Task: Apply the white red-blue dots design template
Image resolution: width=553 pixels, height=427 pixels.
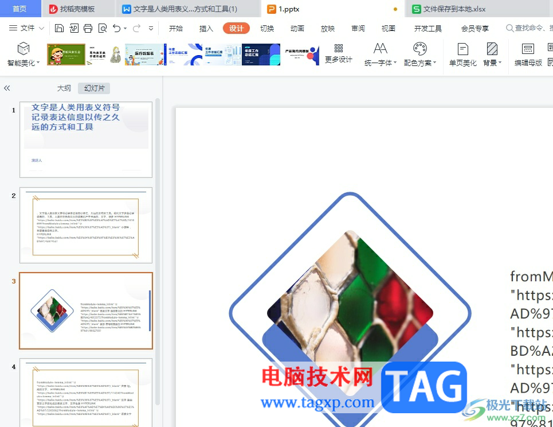Action: (x=301, y=55)
